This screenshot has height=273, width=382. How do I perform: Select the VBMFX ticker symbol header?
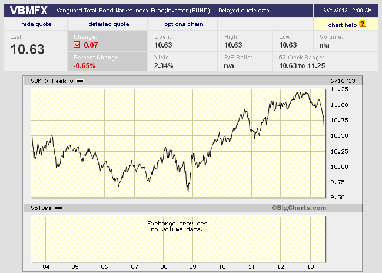pyautogui.click(x=28, y=10)
